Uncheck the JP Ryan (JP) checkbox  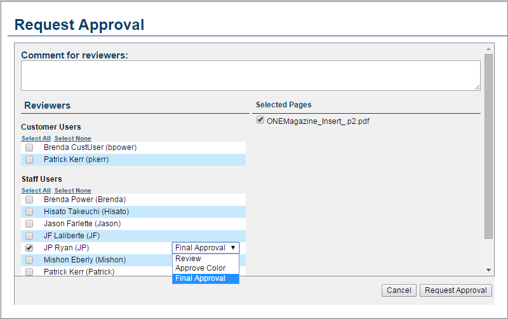tap(29, 248)
